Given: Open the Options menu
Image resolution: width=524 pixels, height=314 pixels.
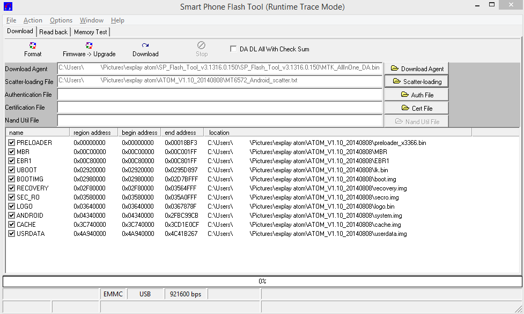Looking at the screenshot, I should click(x=61, y=20).
